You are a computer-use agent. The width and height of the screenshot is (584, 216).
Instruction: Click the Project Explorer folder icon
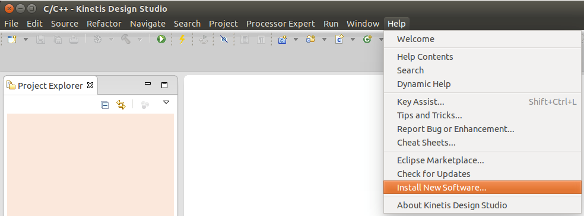pos(11,85)
